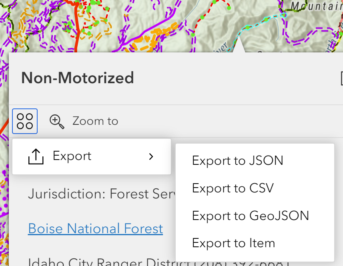The width and height of the screenshot is (343, 266).
Task: Click the Jurisdiction: Forest Service text
Action: coord(102,194)
